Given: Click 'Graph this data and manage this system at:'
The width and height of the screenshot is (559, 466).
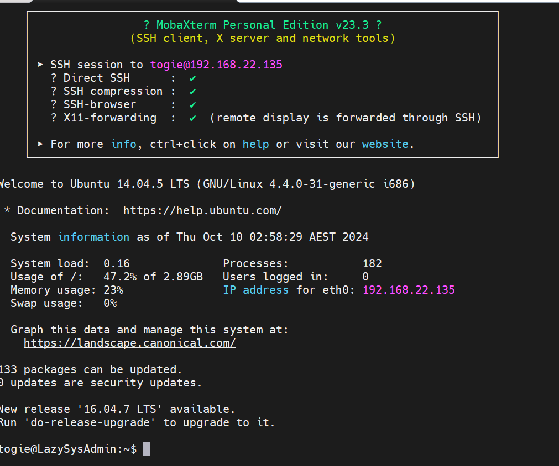Looking at the screenshot, I should [x=149, y=330].
